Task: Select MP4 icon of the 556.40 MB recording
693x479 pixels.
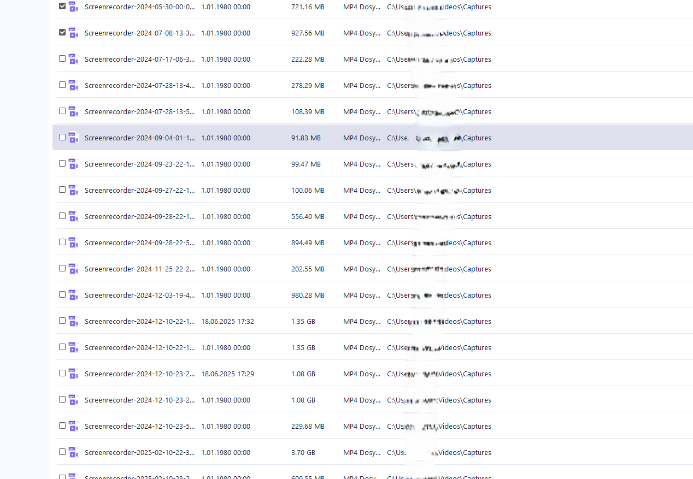Action: (x=73, y=216)
